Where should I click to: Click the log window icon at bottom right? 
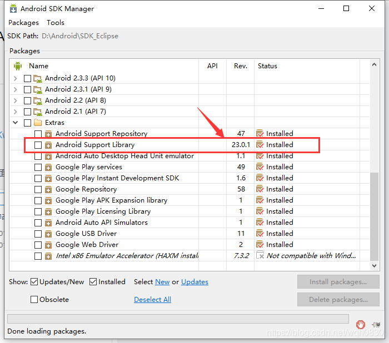pos(376,325)
